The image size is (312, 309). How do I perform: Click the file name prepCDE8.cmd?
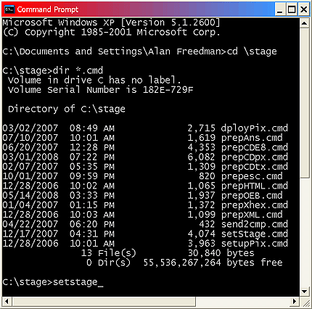pos(255,147)
